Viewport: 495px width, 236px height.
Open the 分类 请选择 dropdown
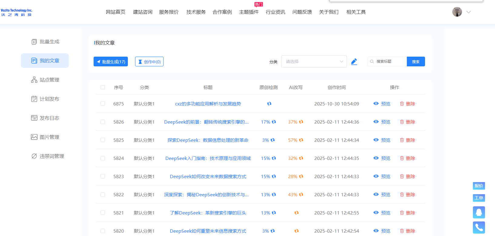pos(314,61)
